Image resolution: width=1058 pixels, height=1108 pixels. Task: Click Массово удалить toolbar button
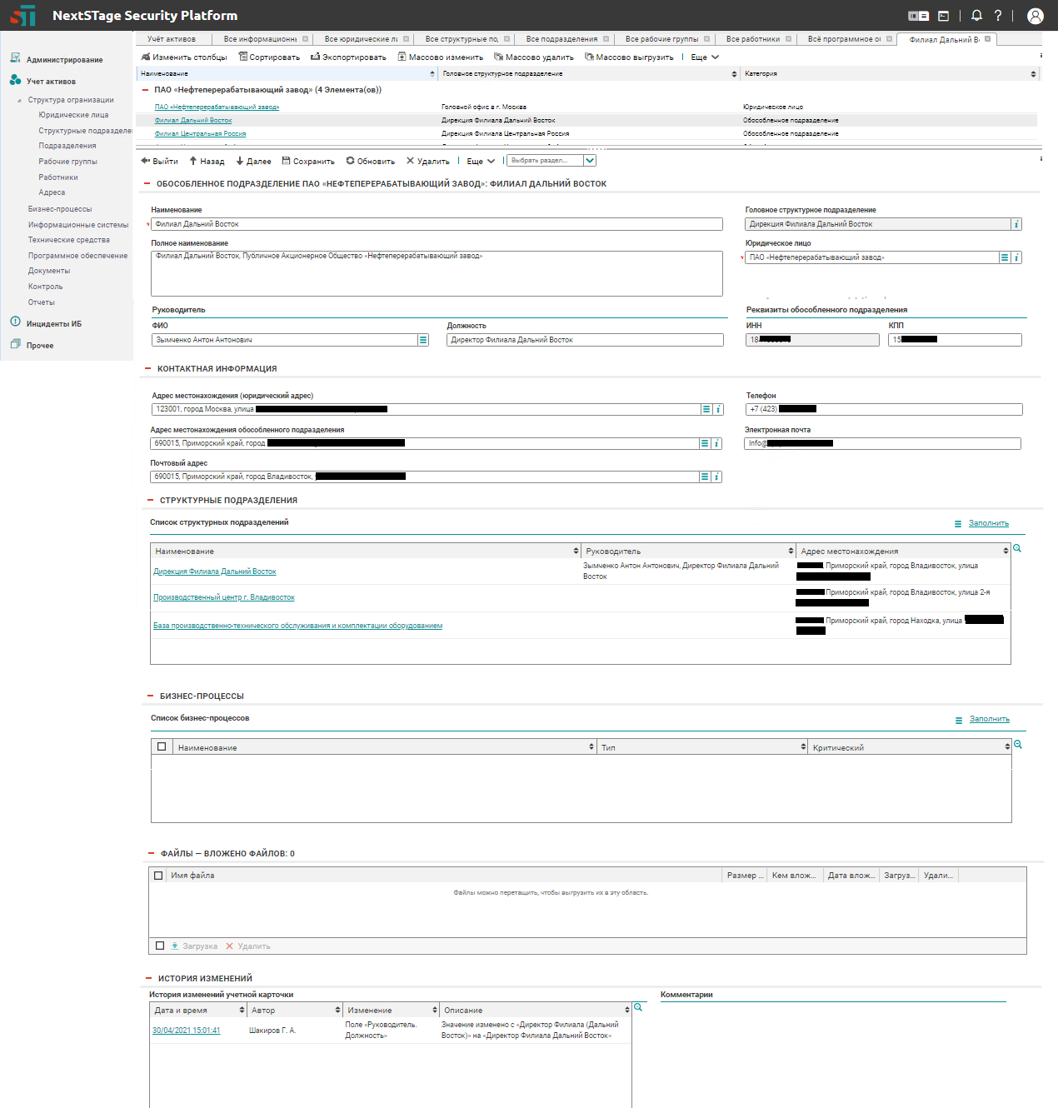tap(533, 57)
